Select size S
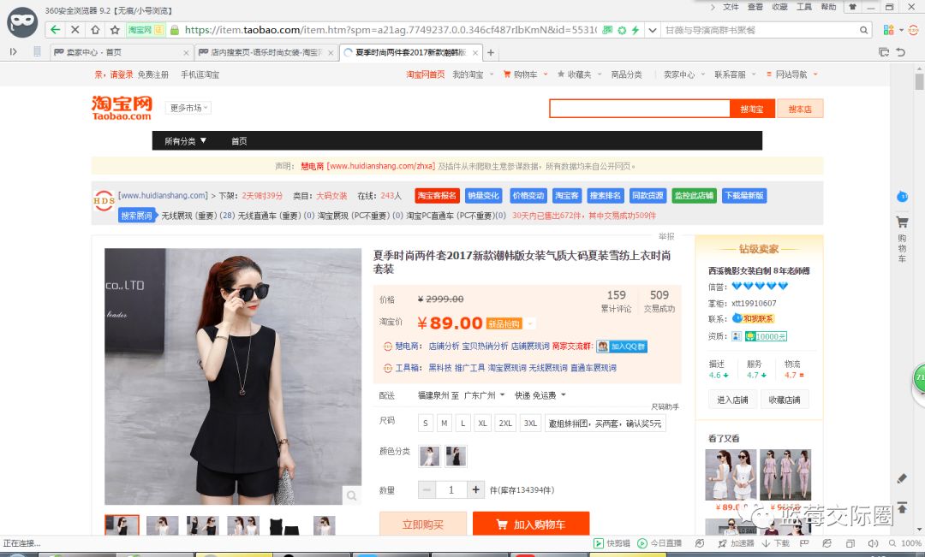Screen dimensions: 925x557 point(426,424)
